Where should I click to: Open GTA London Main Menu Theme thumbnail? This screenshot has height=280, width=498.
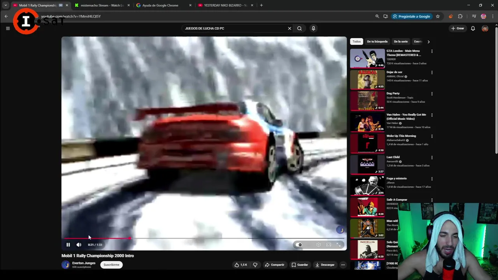click(367, 58)
